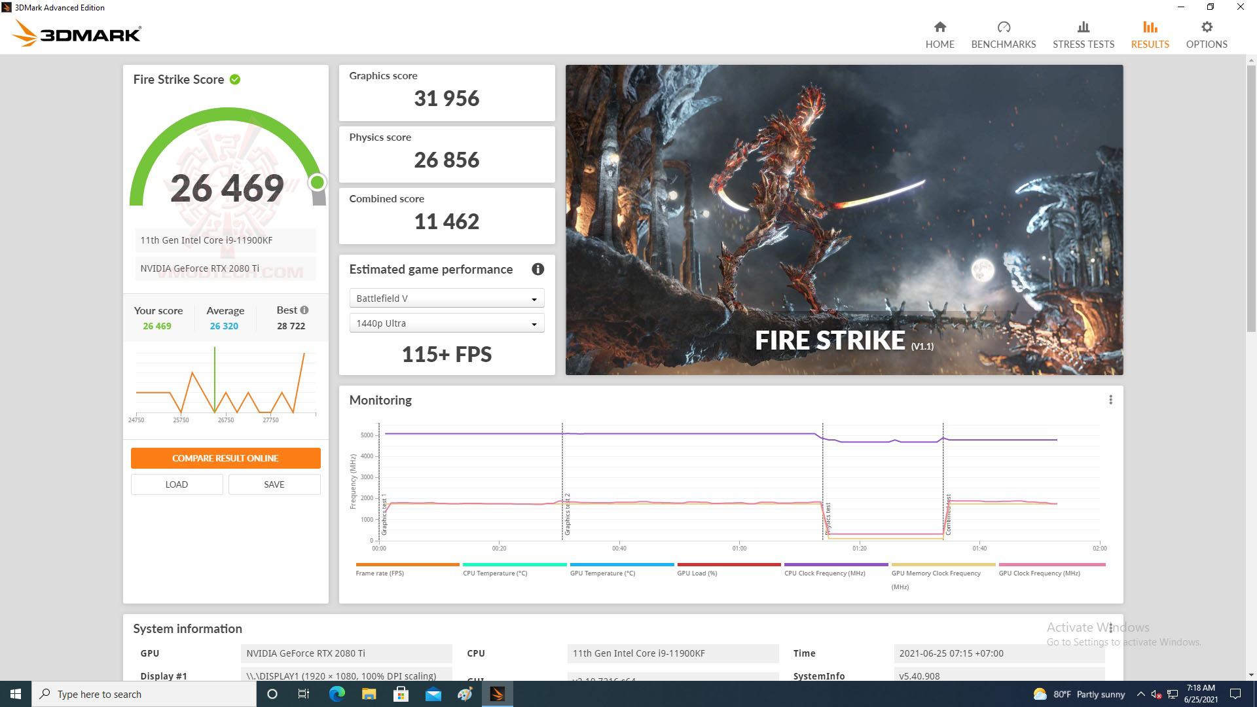Click the estimated game performance info icon
The height and width of the screenshot is (707, 1257).
point(540,269)
